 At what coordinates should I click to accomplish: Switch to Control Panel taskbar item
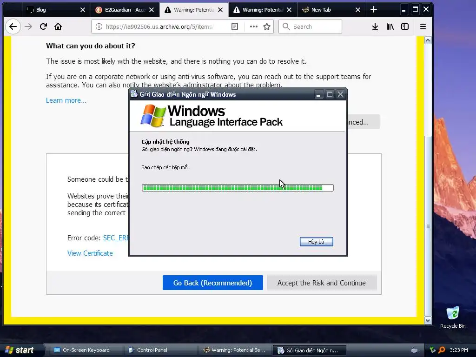click(x=161, y=350)
